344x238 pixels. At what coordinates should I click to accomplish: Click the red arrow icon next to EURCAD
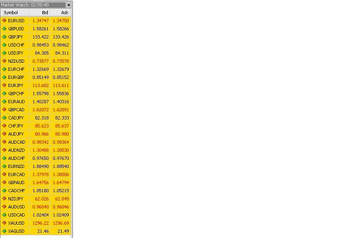click(4, 175)
